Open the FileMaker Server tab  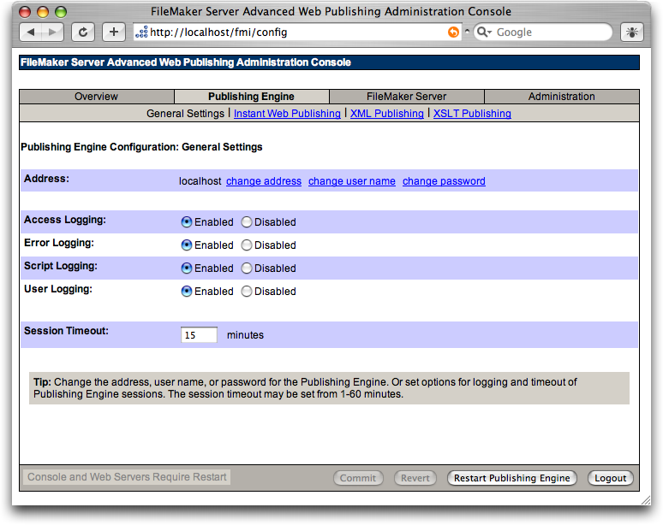[x=406, y=97]
